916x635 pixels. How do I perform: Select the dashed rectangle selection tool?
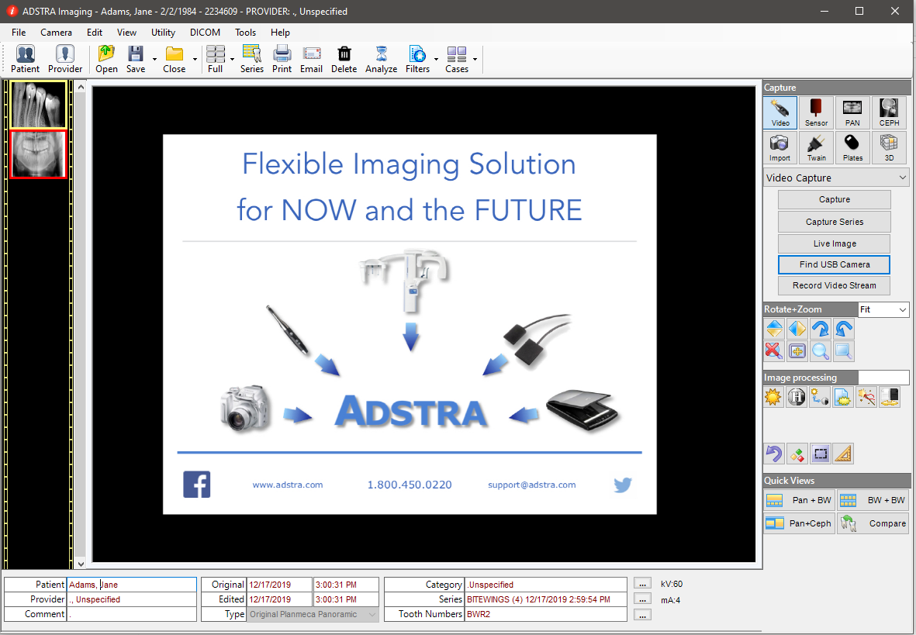[x=820, y=454]
